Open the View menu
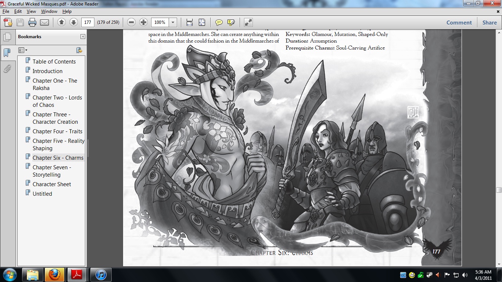502x282 pixels. [31, 11]
